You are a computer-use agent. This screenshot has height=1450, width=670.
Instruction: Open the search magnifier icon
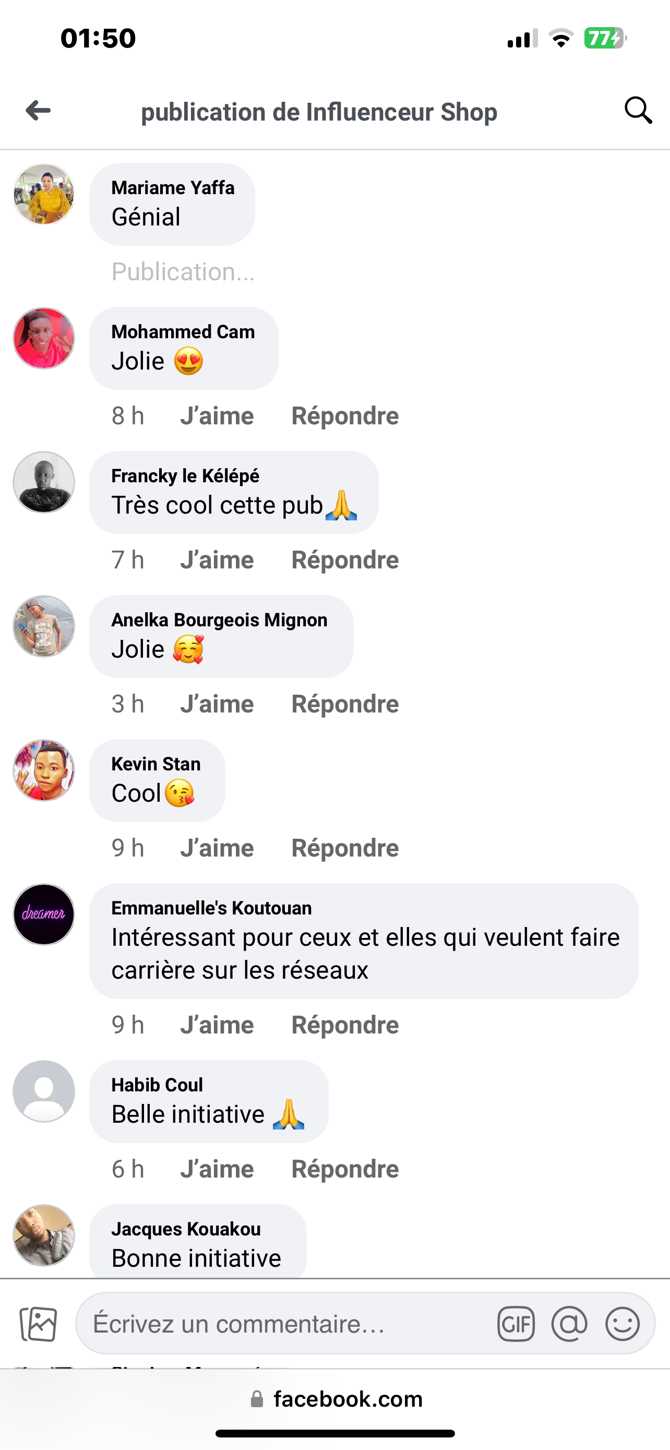click(x=638, y=110)
